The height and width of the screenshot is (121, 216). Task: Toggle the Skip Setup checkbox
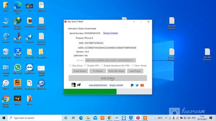(x=70, y=66)
